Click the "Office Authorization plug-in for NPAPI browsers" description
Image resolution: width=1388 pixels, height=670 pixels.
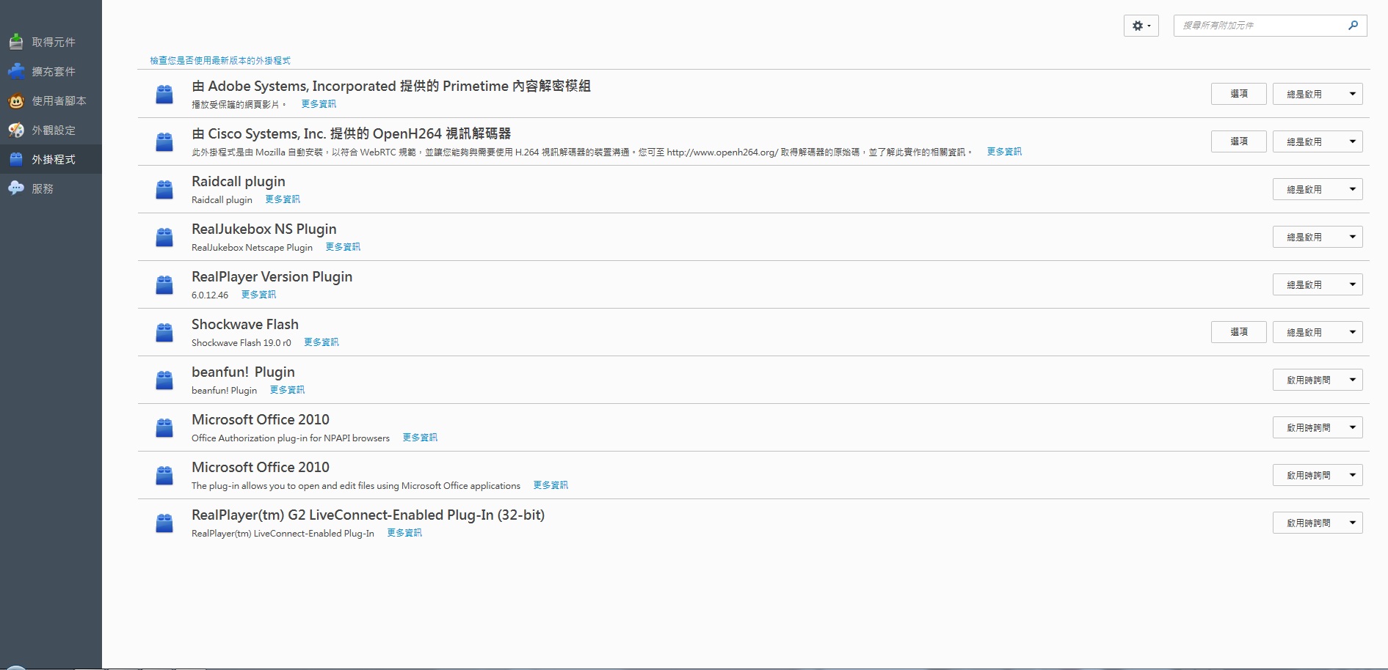291,438
